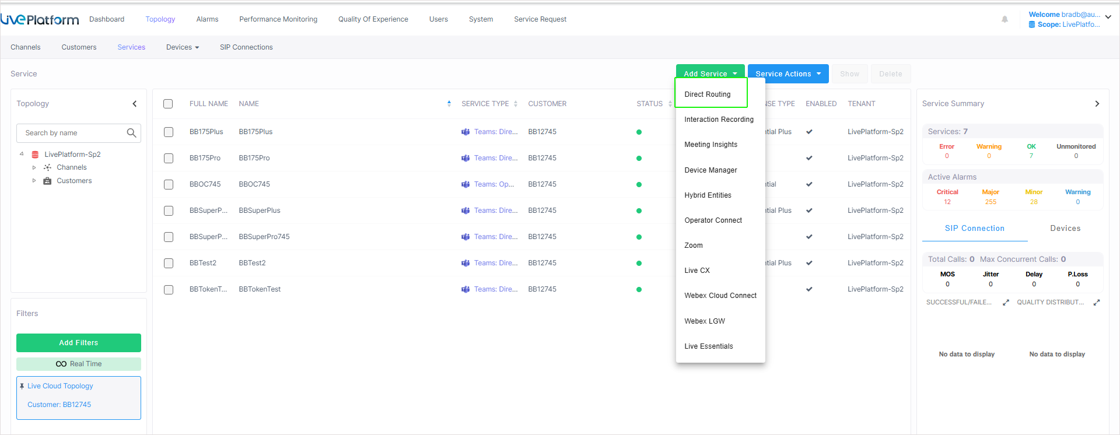1120x435 pixels.
Task: Click the Teams icon in BB175Plus row
Action: point(466,132)
